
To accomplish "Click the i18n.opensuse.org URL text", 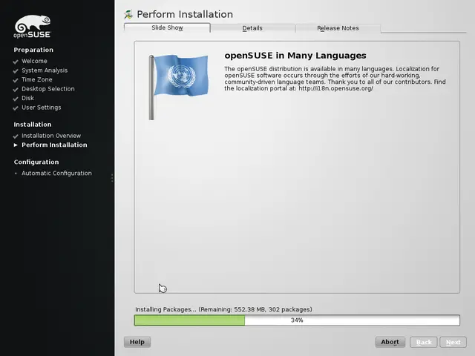I will click(335, 88).
